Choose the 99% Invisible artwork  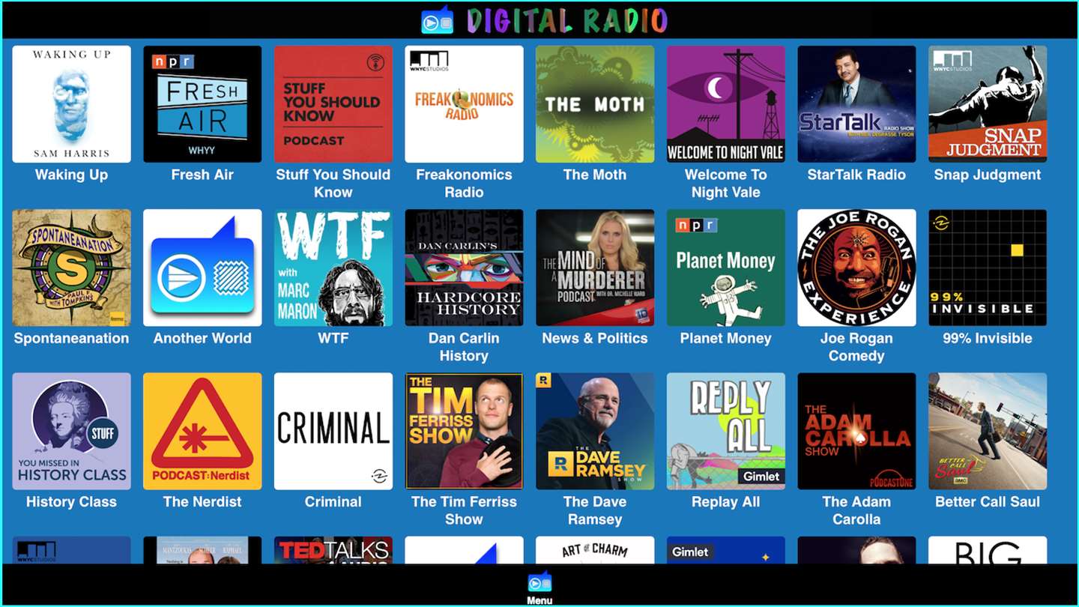pos(988,268)
